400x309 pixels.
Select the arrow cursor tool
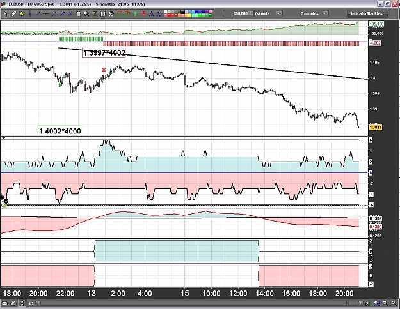[x=5, y=14]
